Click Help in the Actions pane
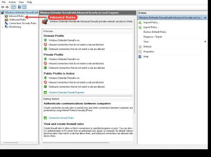 [x=146, y=56]
